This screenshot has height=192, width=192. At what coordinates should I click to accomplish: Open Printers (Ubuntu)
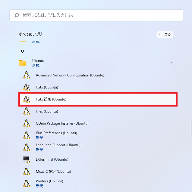coord(49,181)
